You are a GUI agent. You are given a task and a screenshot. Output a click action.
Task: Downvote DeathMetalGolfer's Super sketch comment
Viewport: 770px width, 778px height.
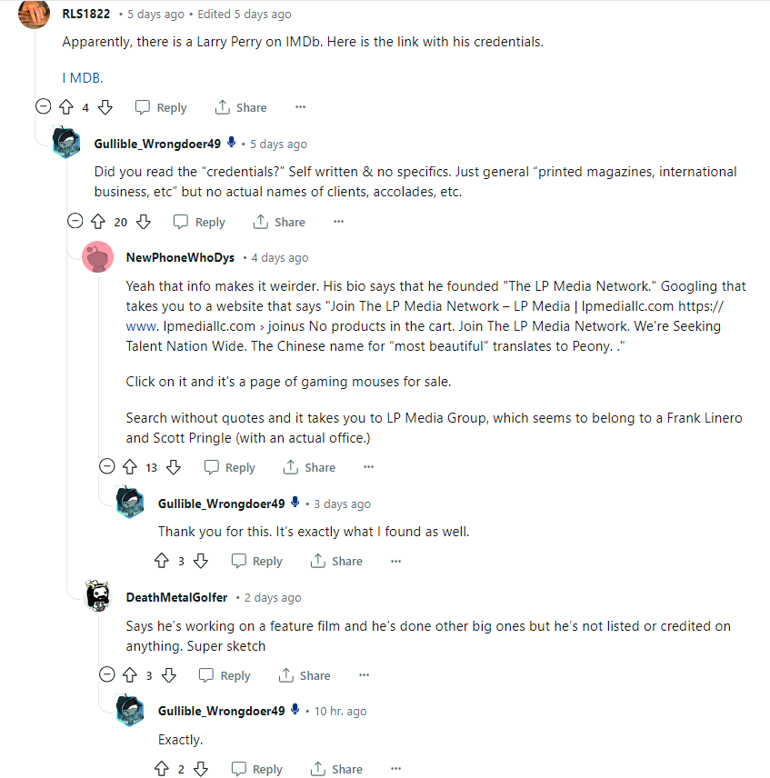[168, 675]
